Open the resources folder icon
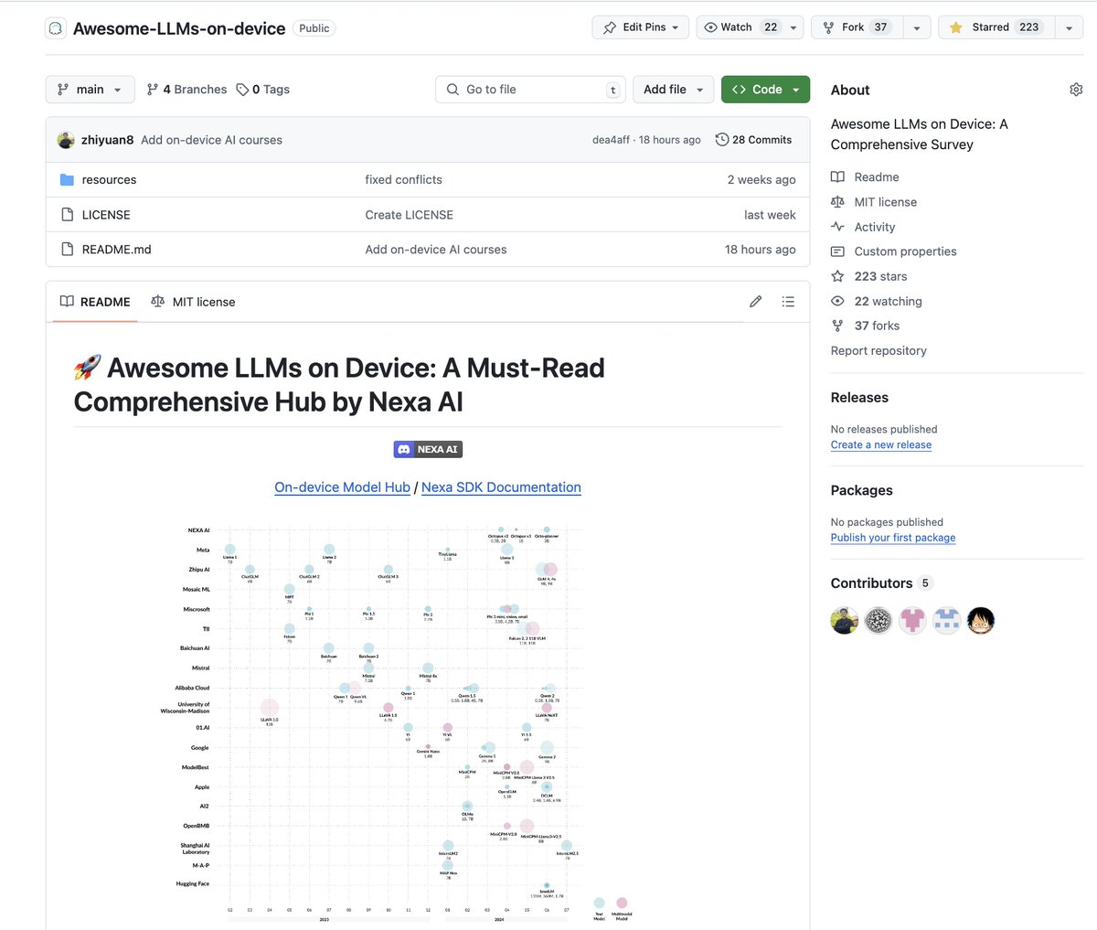The height and width of the screenshot is (930, 1097). 67,180
